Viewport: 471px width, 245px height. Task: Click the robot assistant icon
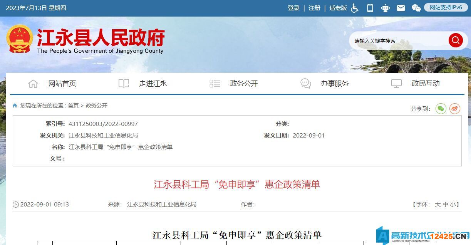(x=386, y=8)
